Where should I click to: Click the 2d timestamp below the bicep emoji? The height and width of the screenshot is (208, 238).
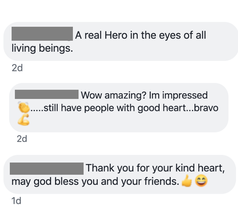tap(22, 138)
